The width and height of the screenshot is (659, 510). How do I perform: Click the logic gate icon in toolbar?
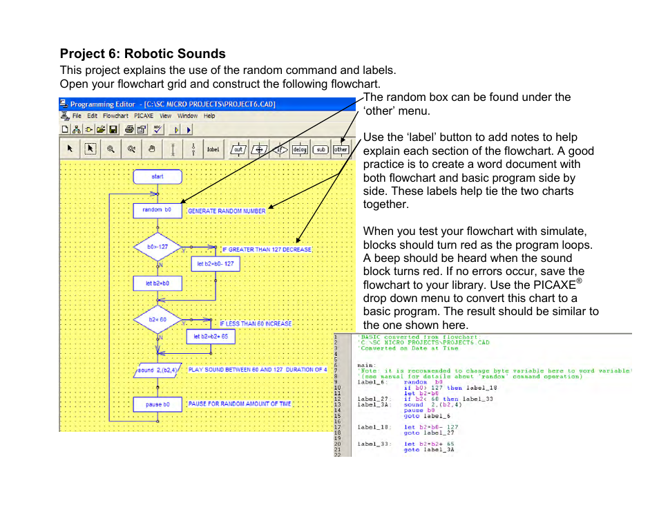tap(88, 130)
